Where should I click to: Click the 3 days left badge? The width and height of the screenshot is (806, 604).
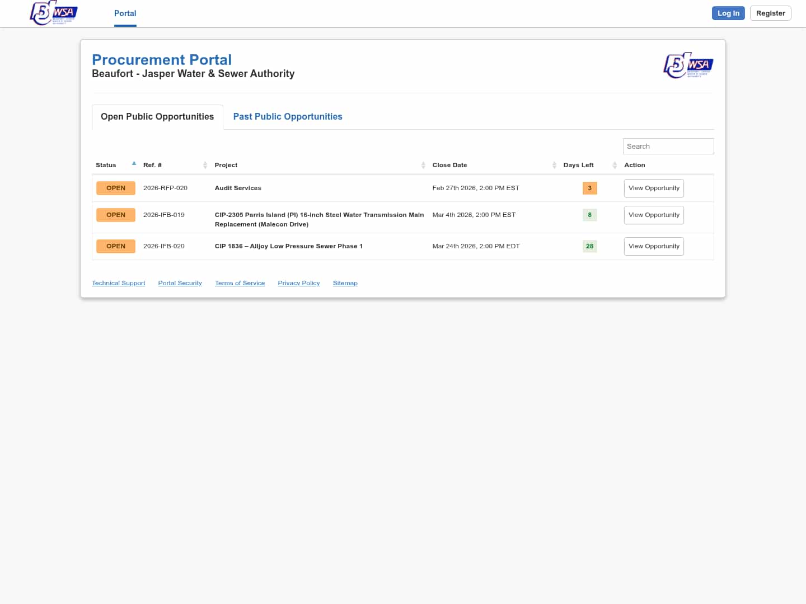[589, 188]
